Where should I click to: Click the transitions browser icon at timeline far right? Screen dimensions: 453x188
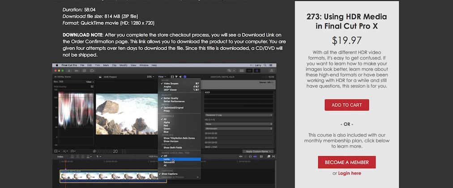point(274,156)
